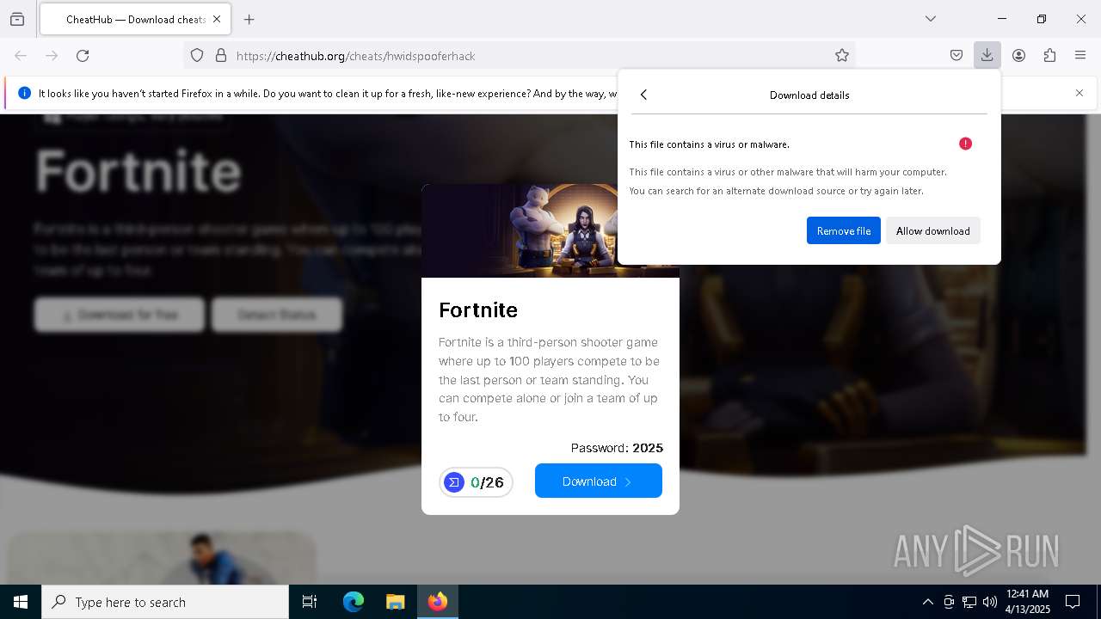1101x619 pixels.
Task: Open Task View on the taskbar
Action: [310, 602]
